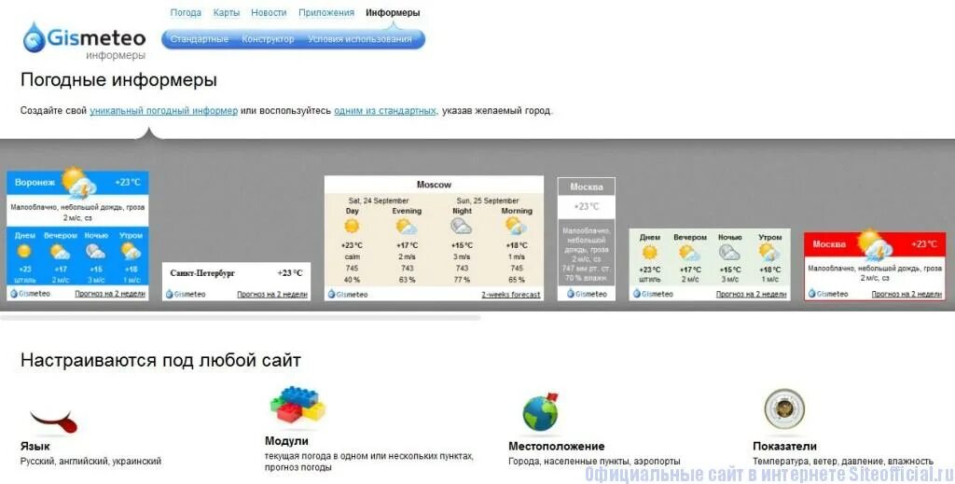Click the Воронеж widget Утром weather icon
Image resolution: width=955 pixels, height=484 pixels.
coord(131,251)
